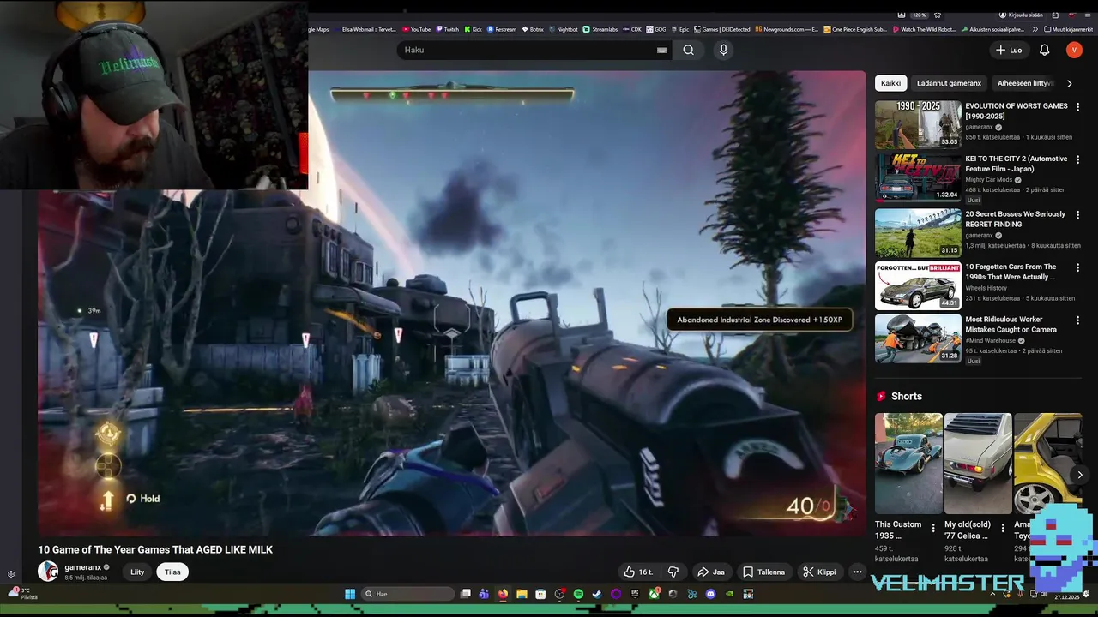This screenshot has height=617, width=1098.
Task: Open Xbox app from taskbar
Action: (x=654, y=594)
